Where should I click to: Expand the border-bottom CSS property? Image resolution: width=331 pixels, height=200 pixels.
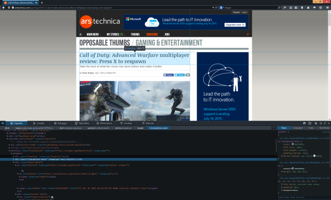[282, 156]
